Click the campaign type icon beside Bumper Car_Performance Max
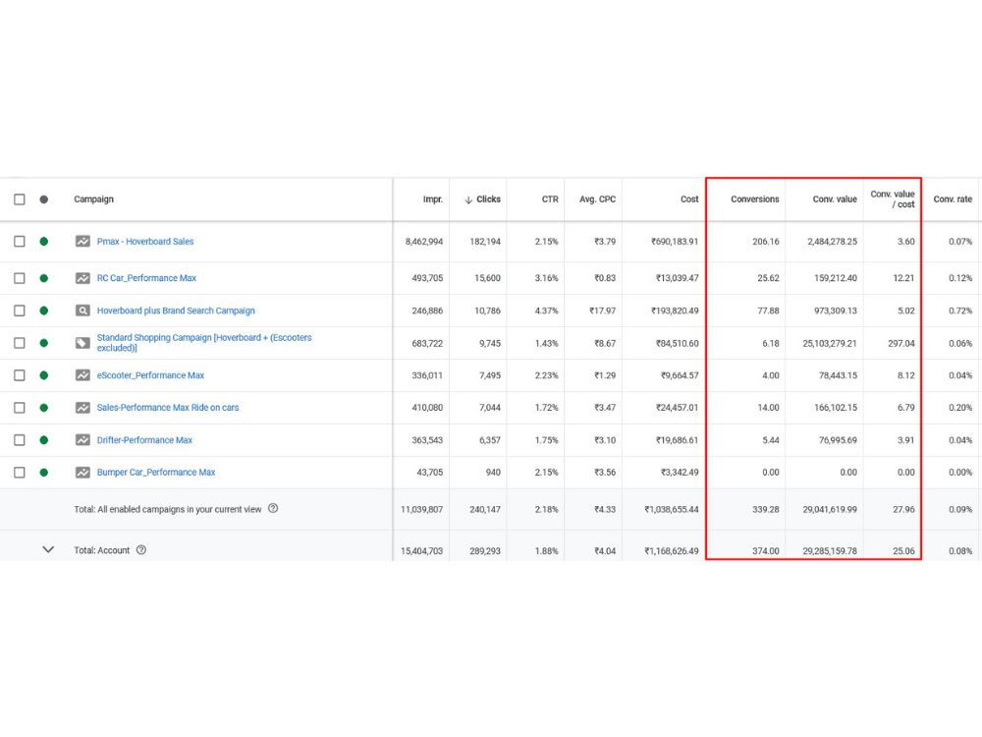 pyautogui.click(x=82, y=473)
